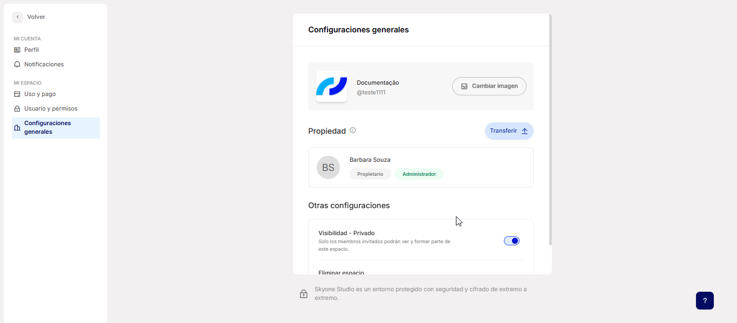Open Uso y pago page
The width and height of the screenshot is (737, 323).
point(40,94)
